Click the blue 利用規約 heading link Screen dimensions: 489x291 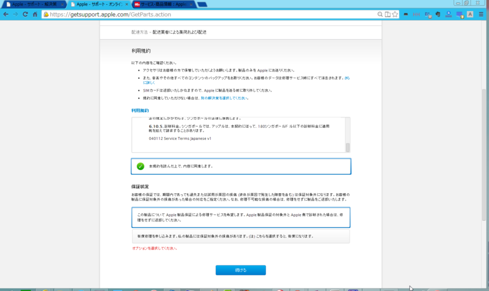140,111
